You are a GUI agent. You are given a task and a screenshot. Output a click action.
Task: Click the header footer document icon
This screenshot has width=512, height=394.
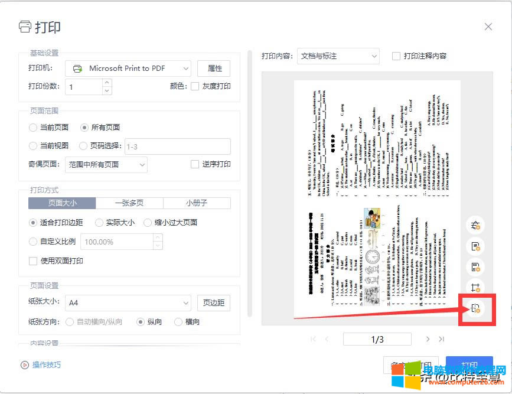tap(475, 267)
